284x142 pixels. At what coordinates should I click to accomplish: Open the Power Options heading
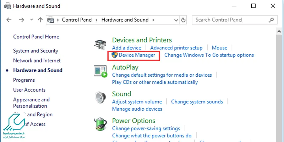click(x=134, y=121)
